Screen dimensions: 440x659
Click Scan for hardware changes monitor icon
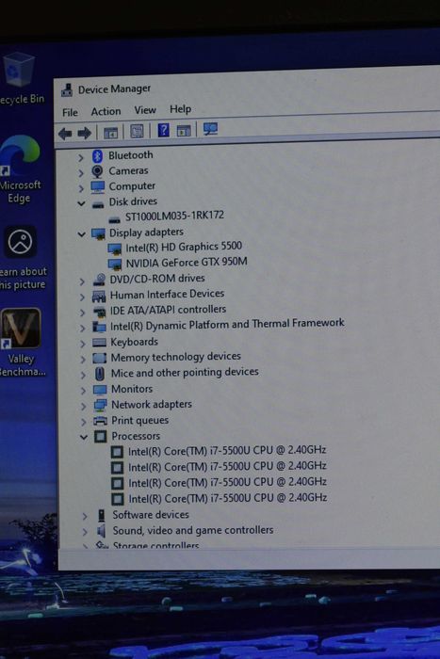click(210, 129)
